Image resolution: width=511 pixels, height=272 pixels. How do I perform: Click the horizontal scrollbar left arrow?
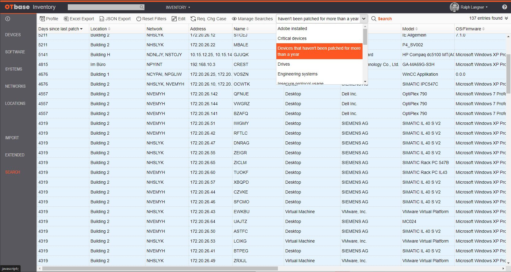(39, 269)
